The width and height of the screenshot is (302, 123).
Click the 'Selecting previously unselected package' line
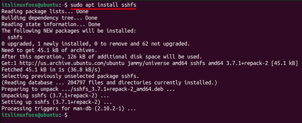click(70, 76)
